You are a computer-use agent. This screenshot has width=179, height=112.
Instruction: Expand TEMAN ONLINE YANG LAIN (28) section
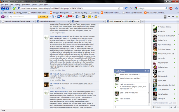click(164, 103)
